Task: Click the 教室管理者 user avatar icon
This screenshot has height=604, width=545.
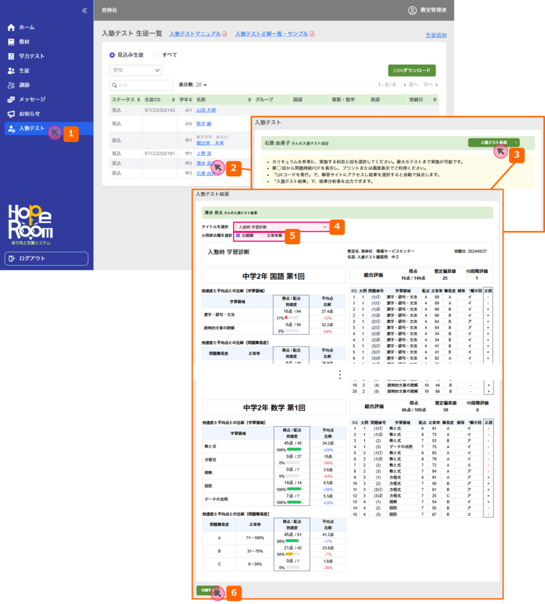Action: click(412, 10)
